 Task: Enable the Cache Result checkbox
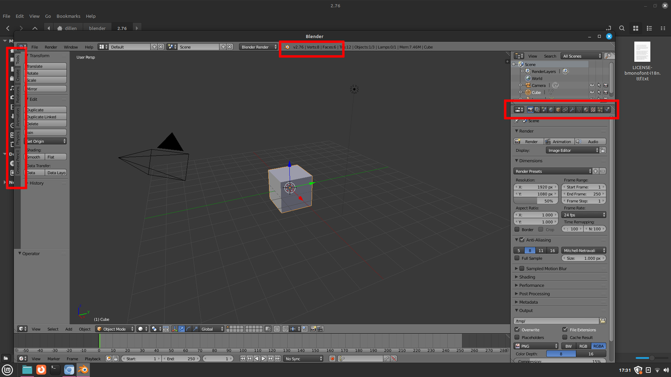(x=565, y=338)
